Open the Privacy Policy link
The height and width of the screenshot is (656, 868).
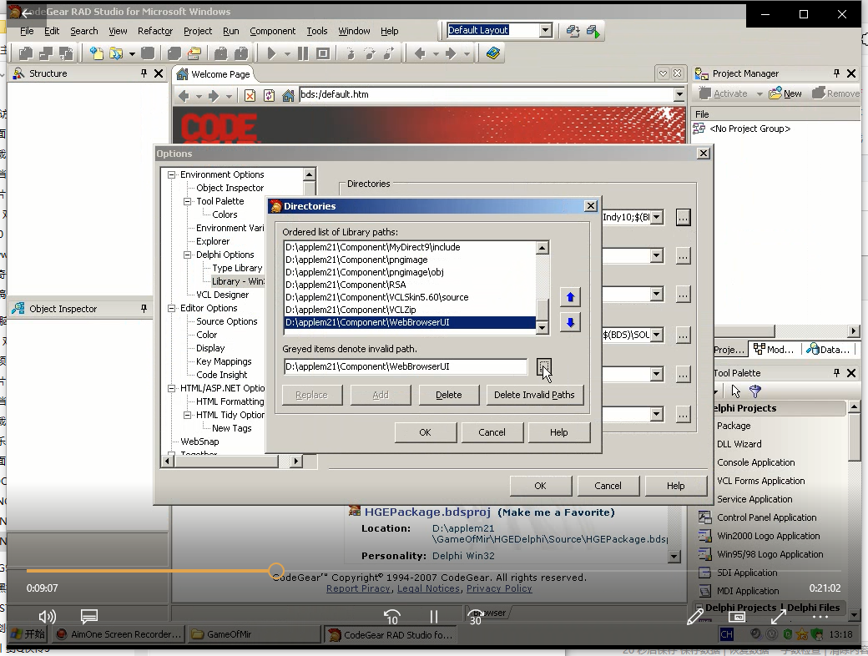coord(499,588)
